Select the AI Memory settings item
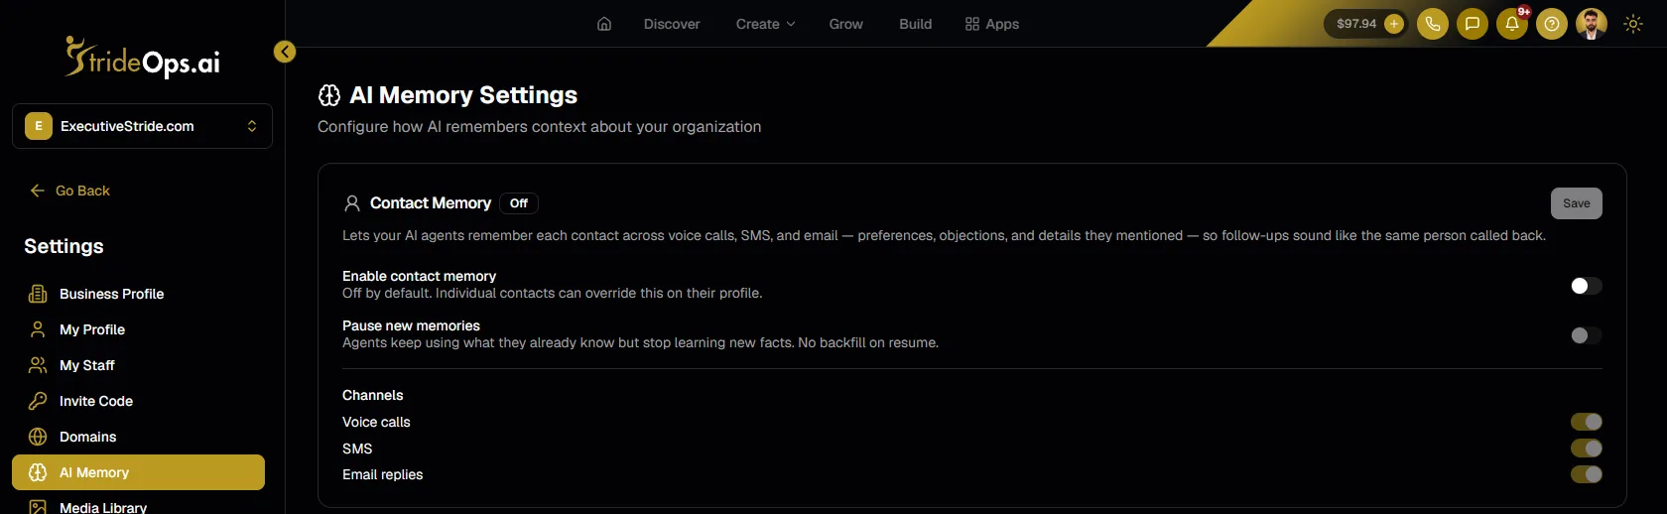This screenshot has width=1667, height=514. (138, 472)
